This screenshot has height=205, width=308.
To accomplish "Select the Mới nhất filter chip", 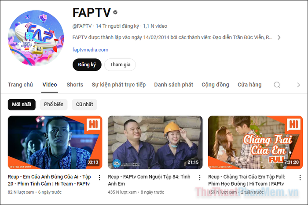I will pos(22,104).
